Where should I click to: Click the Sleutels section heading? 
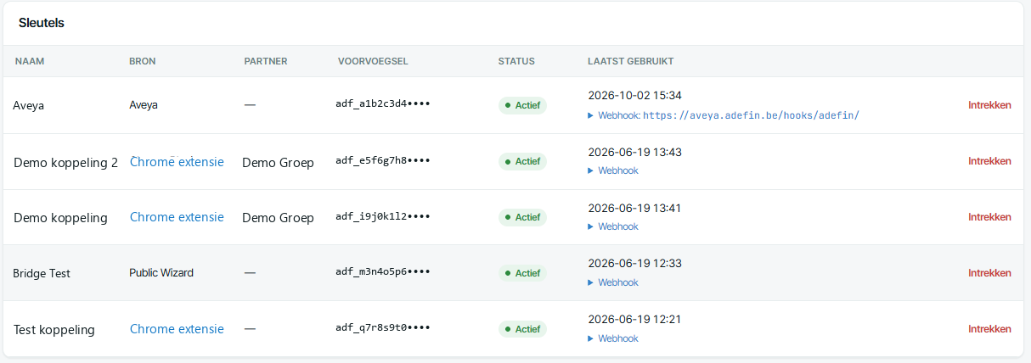42,23
